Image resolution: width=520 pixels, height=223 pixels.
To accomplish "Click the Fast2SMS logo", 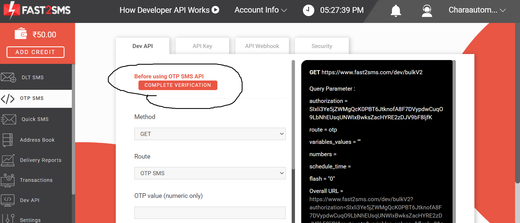I will tap(37, 10).
